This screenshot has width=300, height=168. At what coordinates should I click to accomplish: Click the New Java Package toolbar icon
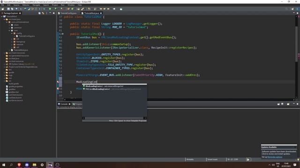coord(68,9)
